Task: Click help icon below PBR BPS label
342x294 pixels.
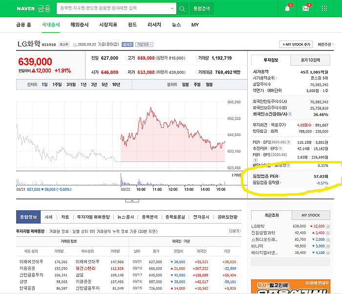Action: (256, 160)
